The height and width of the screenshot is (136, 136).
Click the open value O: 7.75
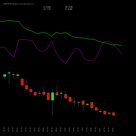click(47, 9)
